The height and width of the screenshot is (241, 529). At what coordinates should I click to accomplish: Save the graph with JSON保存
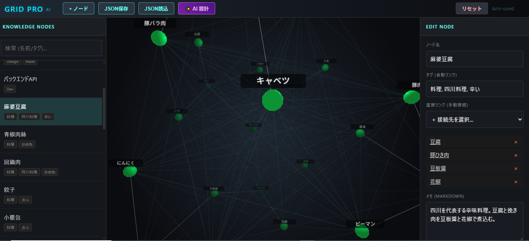(x=117, y=9)
